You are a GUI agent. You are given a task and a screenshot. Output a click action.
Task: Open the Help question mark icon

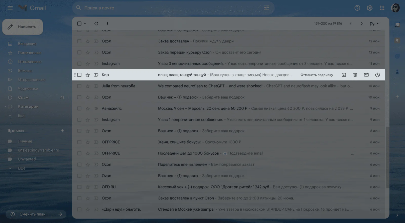(357, 8)
